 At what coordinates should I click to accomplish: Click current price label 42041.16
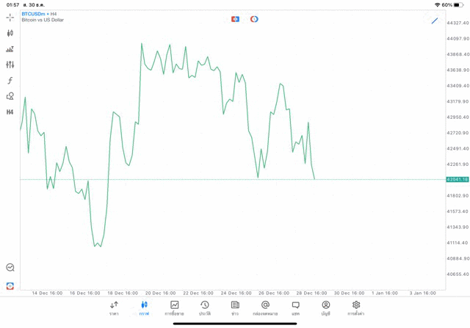pos(457,179)
